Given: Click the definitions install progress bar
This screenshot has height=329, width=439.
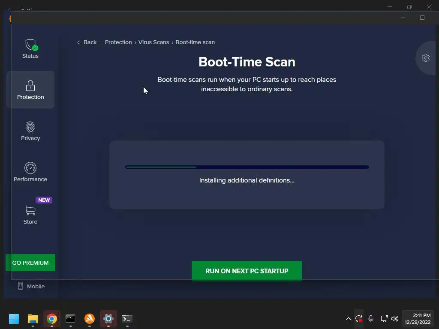Looking at the screenshot, I should [x=247, y=167].
